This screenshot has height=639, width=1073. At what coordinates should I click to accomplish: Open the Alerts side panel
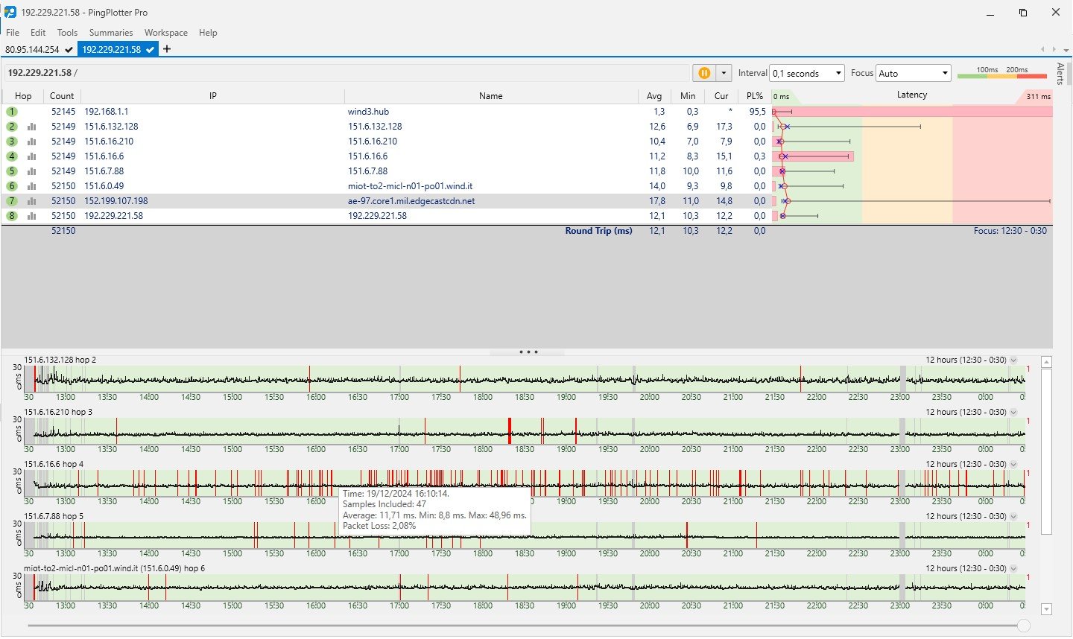[1060, 74]
